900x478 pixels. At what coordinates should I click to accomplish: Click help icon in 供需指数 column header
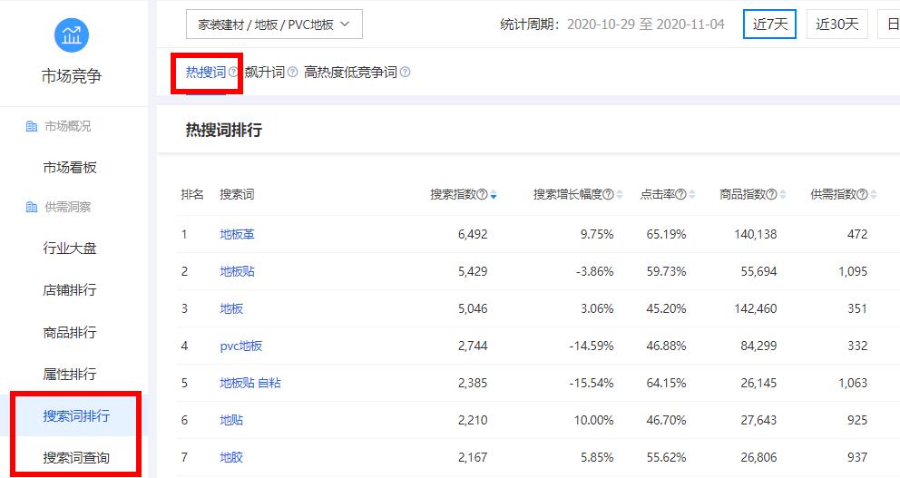[862, 195]
